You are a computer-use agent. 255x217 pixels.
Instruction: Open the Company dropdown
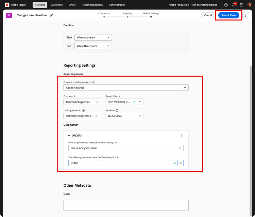(x=82, y=102)
